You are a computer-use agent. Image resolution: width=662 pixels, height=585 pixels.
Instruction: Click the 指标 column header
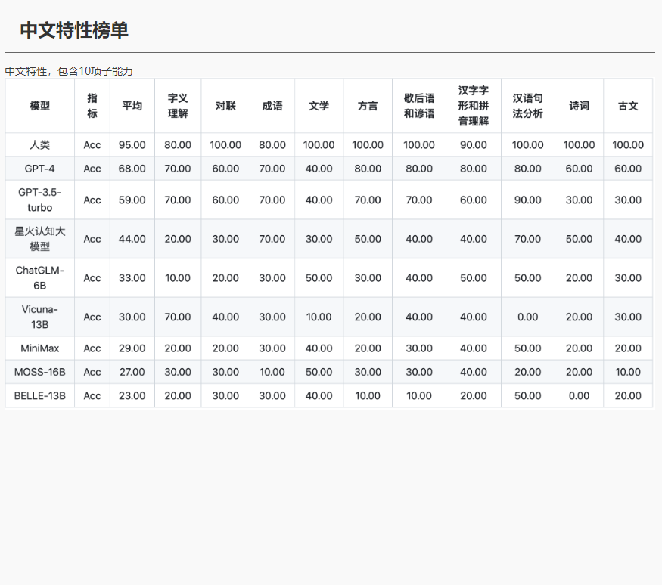click(x=92, y=106)
